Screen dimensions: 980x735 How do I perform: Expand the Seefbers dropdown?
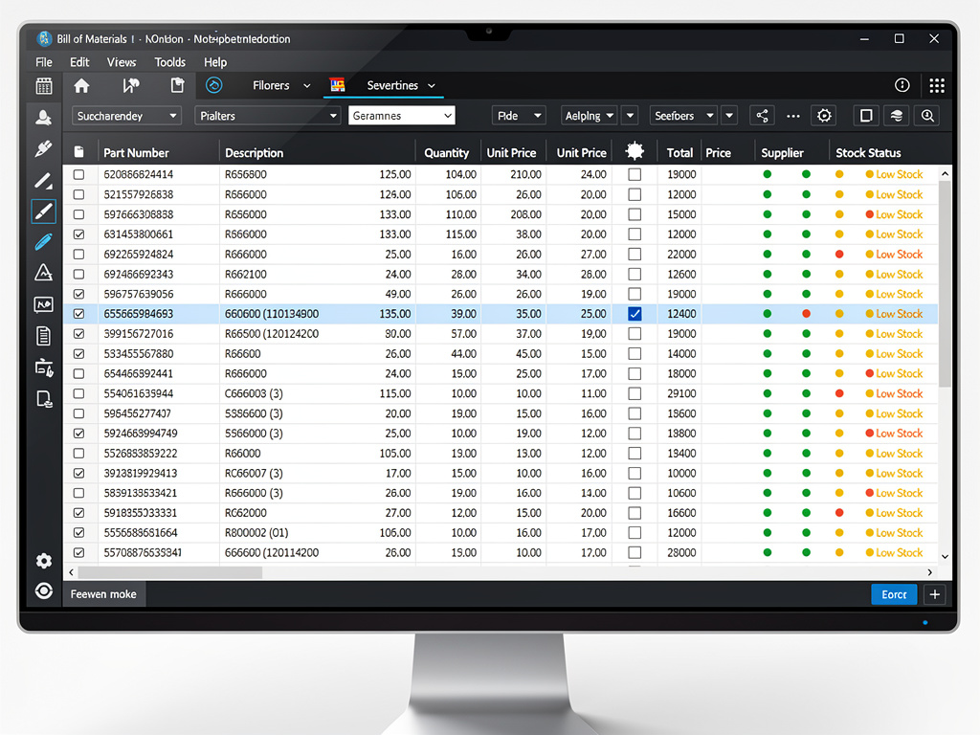tap(683, 116)
